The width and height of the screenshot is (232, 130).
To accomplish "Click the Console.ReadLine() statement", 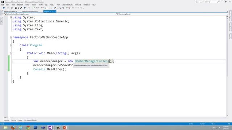I will (x=50, y=69).
